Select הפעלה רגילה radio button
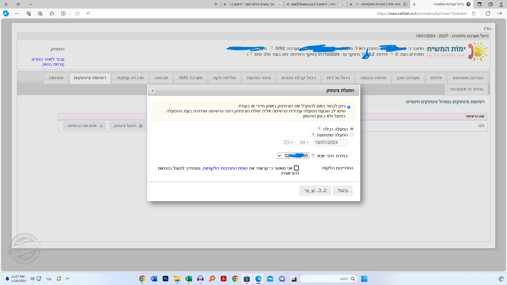 (352, 129)
